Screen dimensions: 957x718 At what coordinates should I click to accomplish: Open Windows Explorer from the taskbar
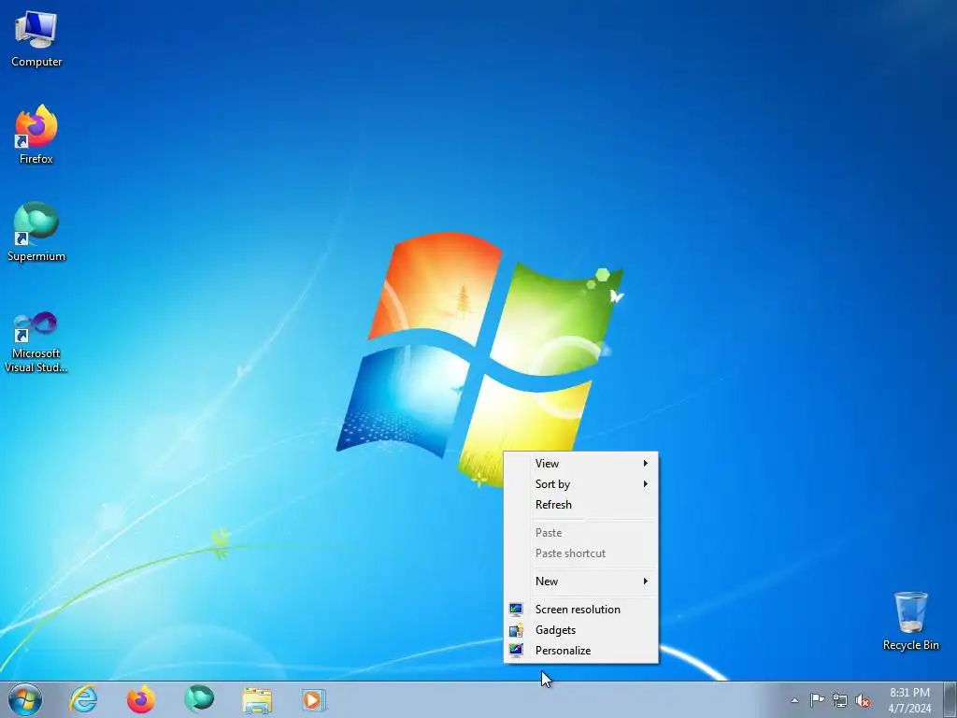pos(257,699)
